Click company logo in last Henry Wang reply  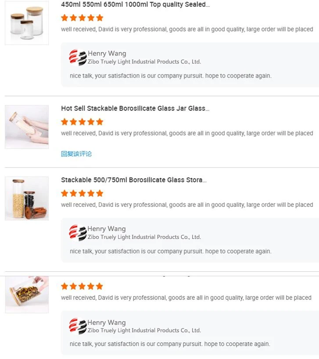[x=78, y=326]
